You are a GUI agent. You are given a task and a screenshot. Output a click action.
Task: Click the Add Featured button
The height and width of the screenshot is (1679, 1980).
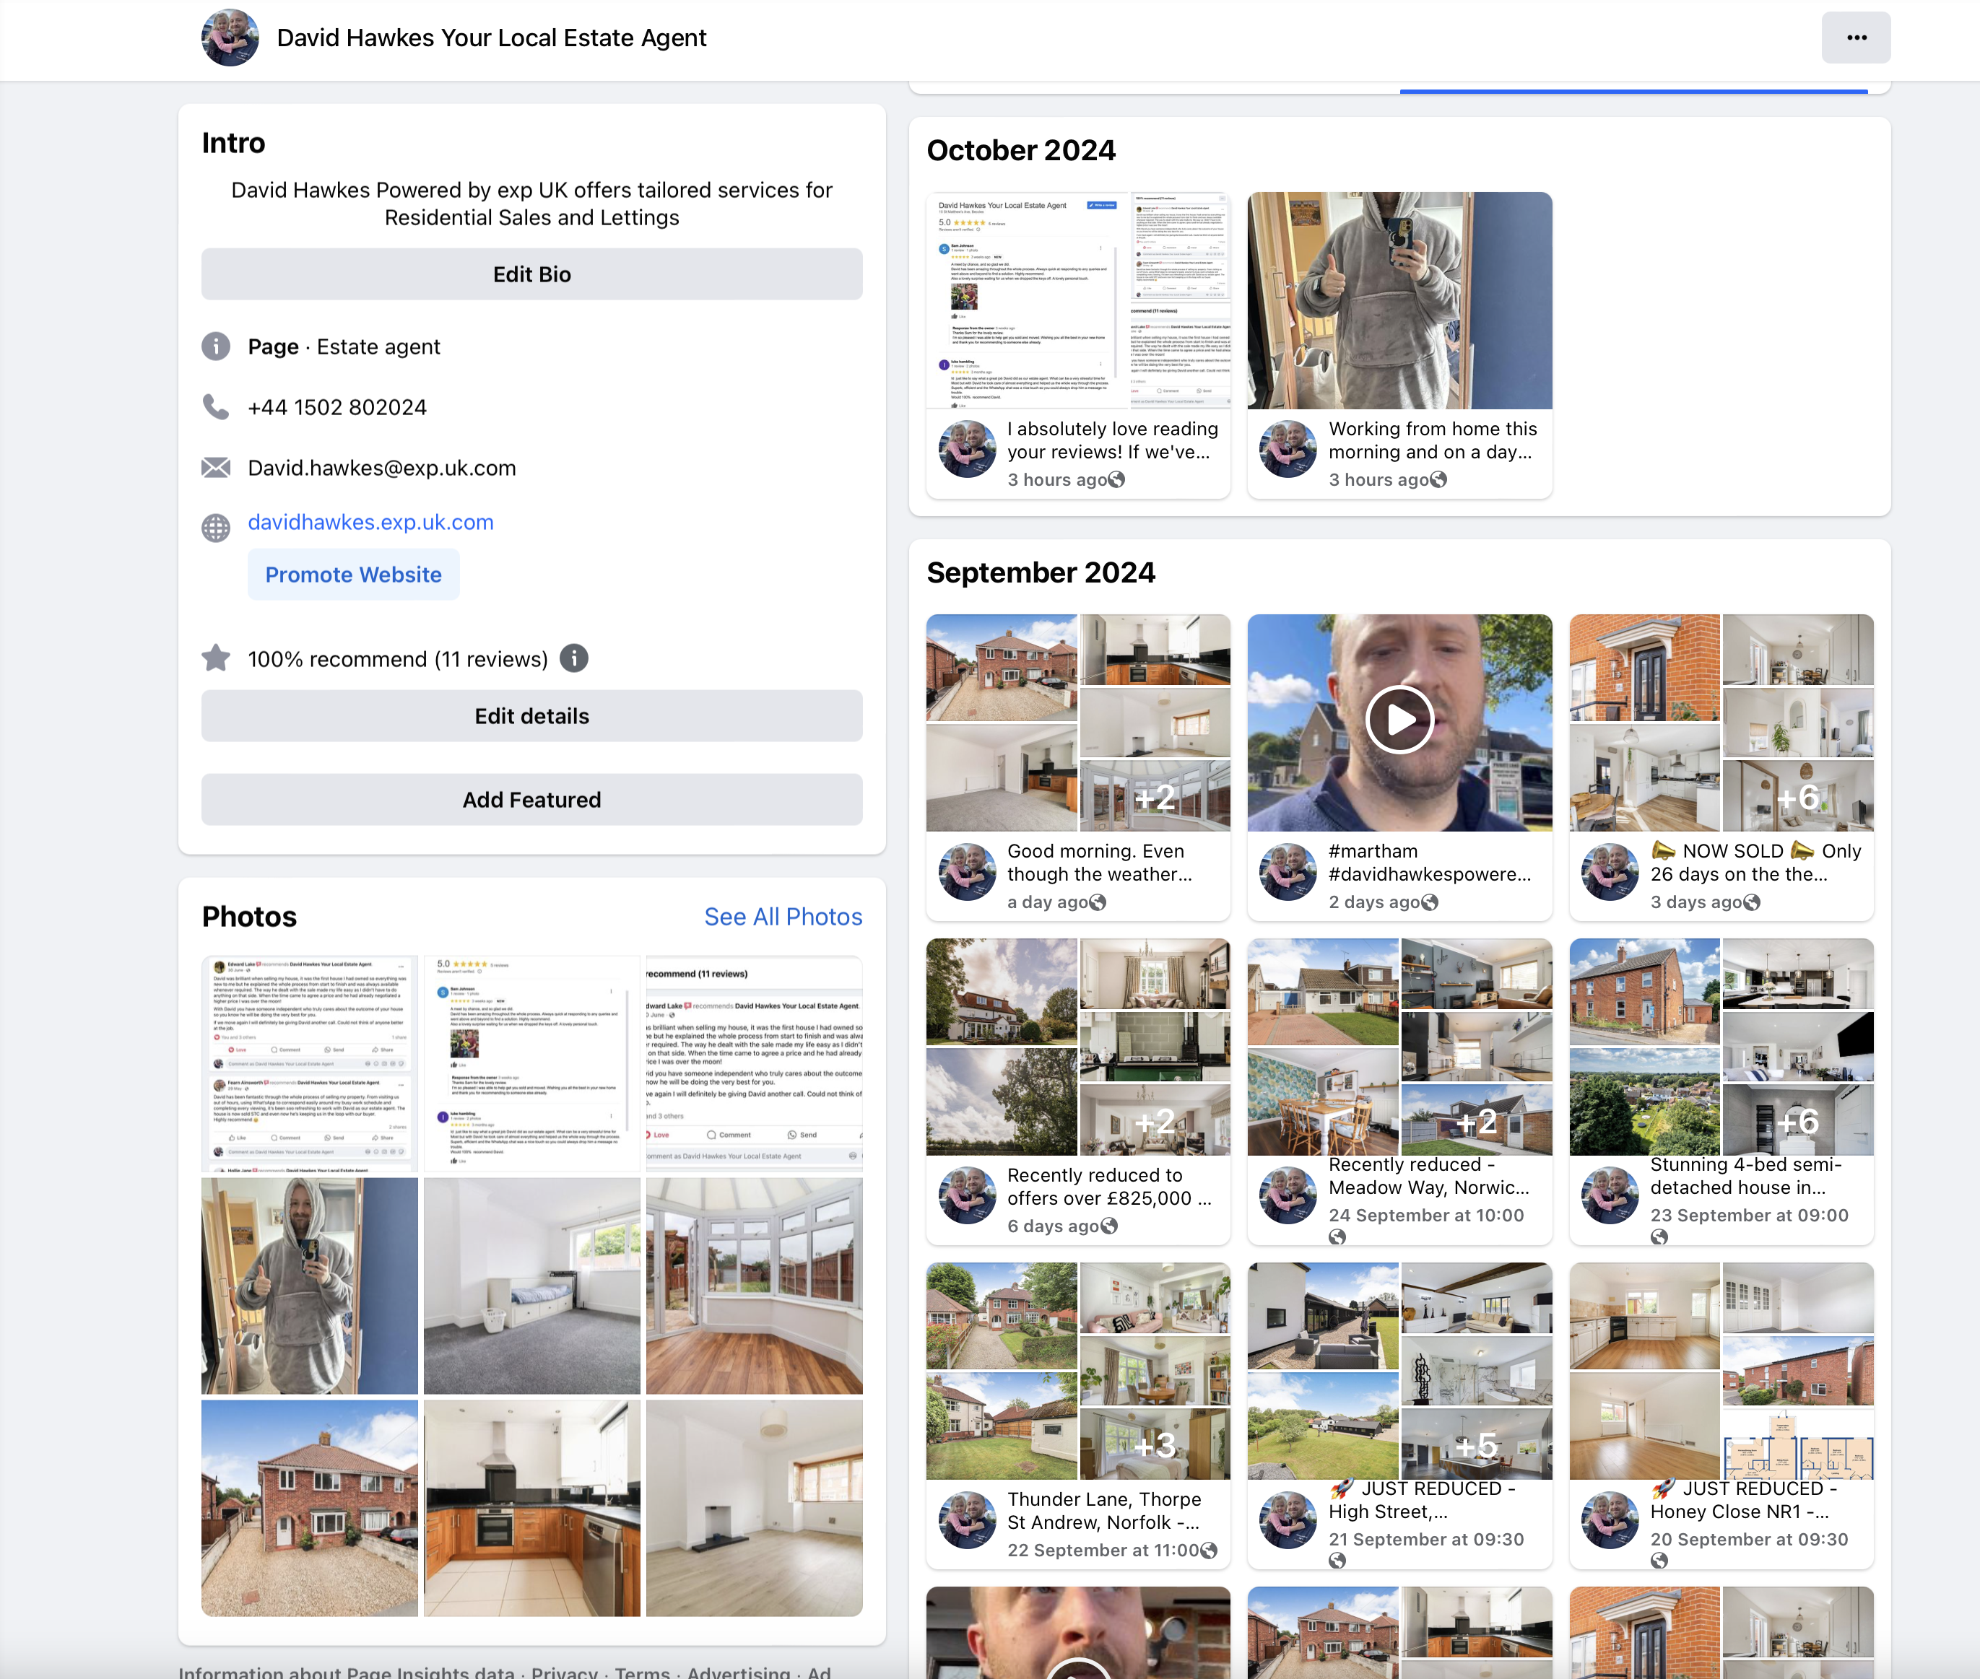(532, 800)
